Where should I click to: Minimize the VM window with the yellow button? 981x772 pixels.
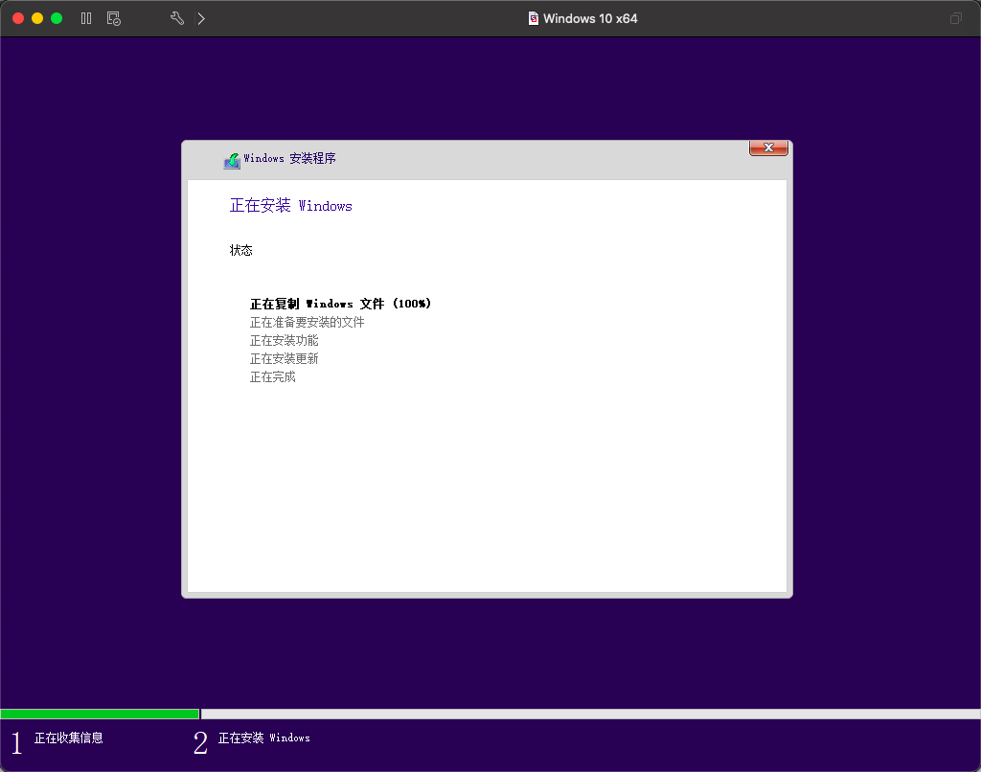37,19
